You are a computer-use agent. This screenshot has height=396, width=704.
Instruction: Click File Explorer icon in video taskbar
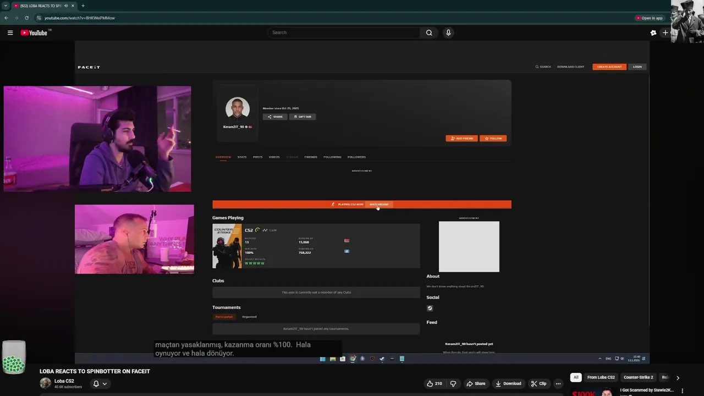click(333, 359)
